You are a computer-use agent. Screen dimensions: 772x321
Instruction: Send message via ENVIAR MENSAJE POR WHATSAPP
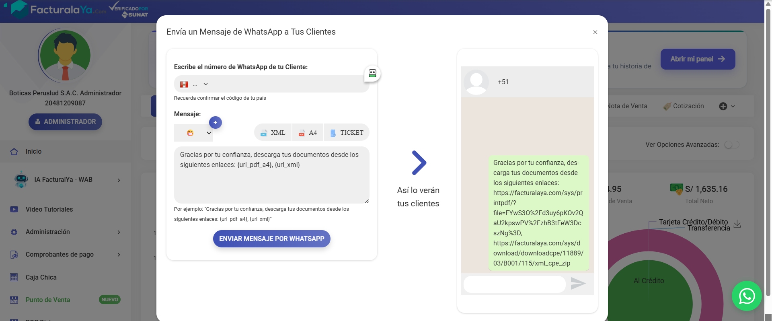pyautogui.click(x=271, y=239)
